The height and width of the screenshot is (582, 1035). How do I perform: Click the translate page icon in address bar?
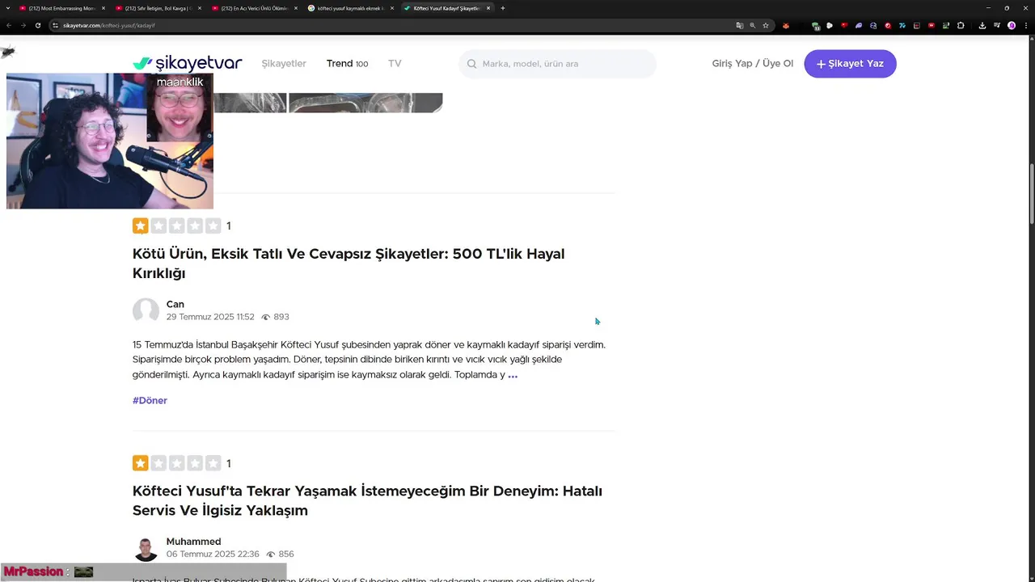(x=739, y=25)
